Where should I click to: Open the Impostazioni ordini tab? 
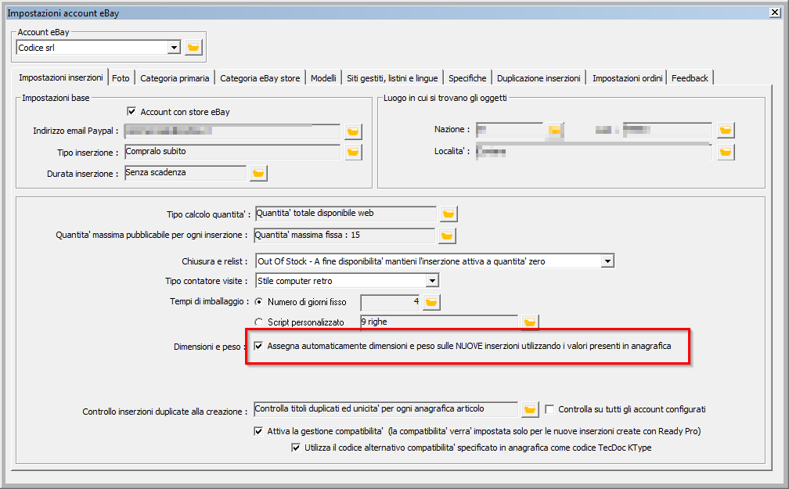point(627,78)
